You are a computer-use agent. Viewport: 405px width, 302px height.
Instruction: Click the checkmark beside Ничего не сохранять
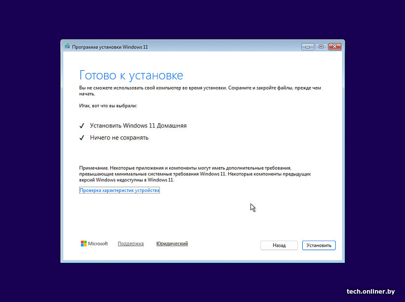click(81, 138)
